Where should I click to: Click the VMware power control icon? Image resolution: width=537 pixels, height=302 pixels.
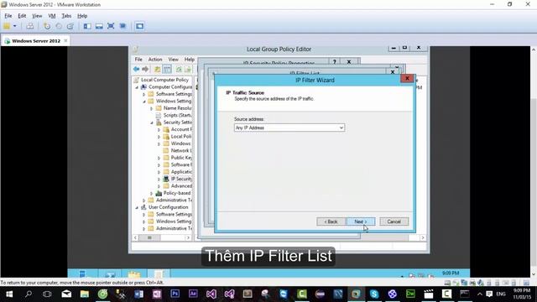[x=7, y=26]
